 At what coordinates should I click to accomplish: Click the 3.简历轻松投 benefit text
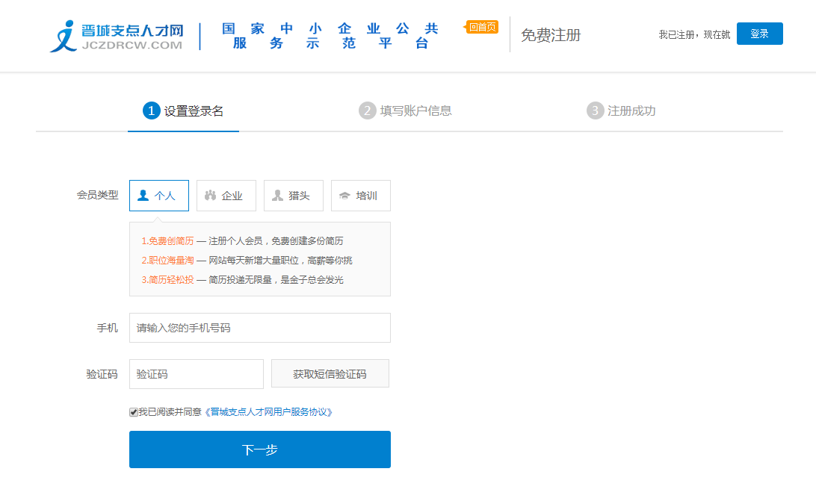(167, 280)
